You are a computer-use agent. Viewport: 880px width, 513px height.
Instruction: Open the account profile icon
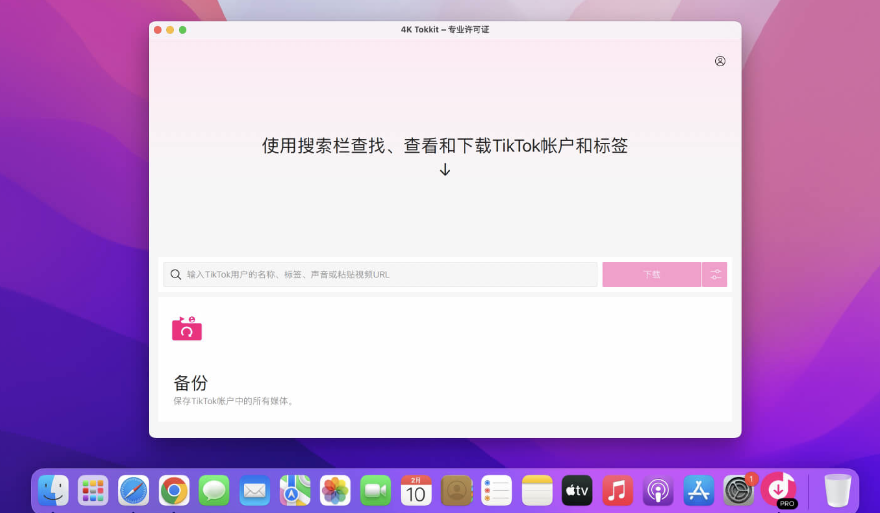(x=720, y=61)
